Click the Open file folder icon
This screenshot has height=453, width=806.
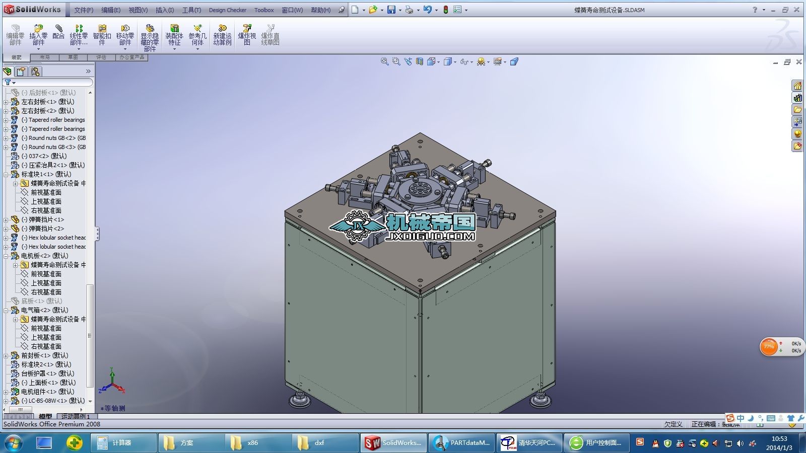click(x=373, y=10)
